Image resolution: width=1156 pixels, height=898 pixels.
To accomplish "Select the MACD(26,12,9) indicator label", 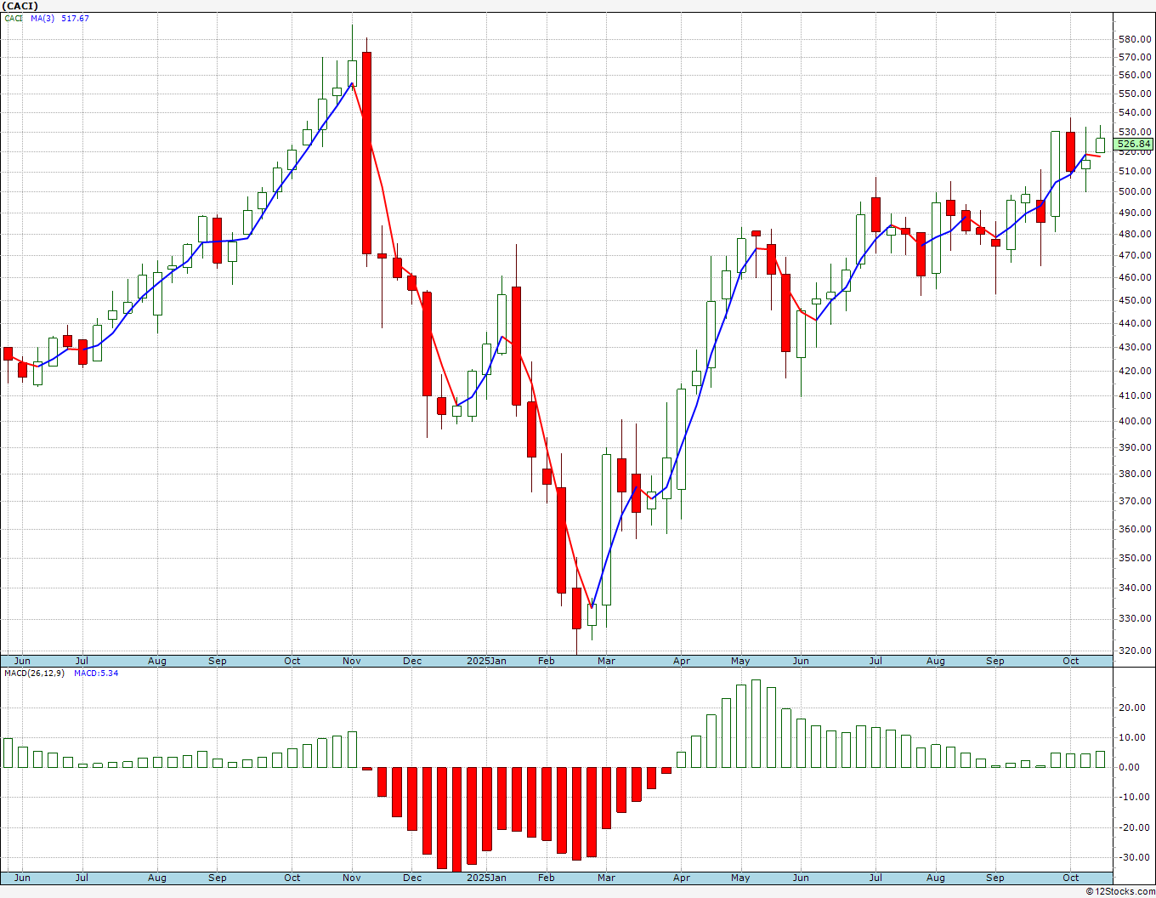I will click(x=35, y=673).
